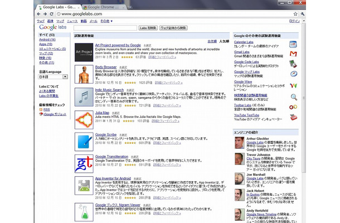Click the Indic Music Search note icon
Image resolution: width=340 pixels, height=223 pixels.
[x=84, y=97]
